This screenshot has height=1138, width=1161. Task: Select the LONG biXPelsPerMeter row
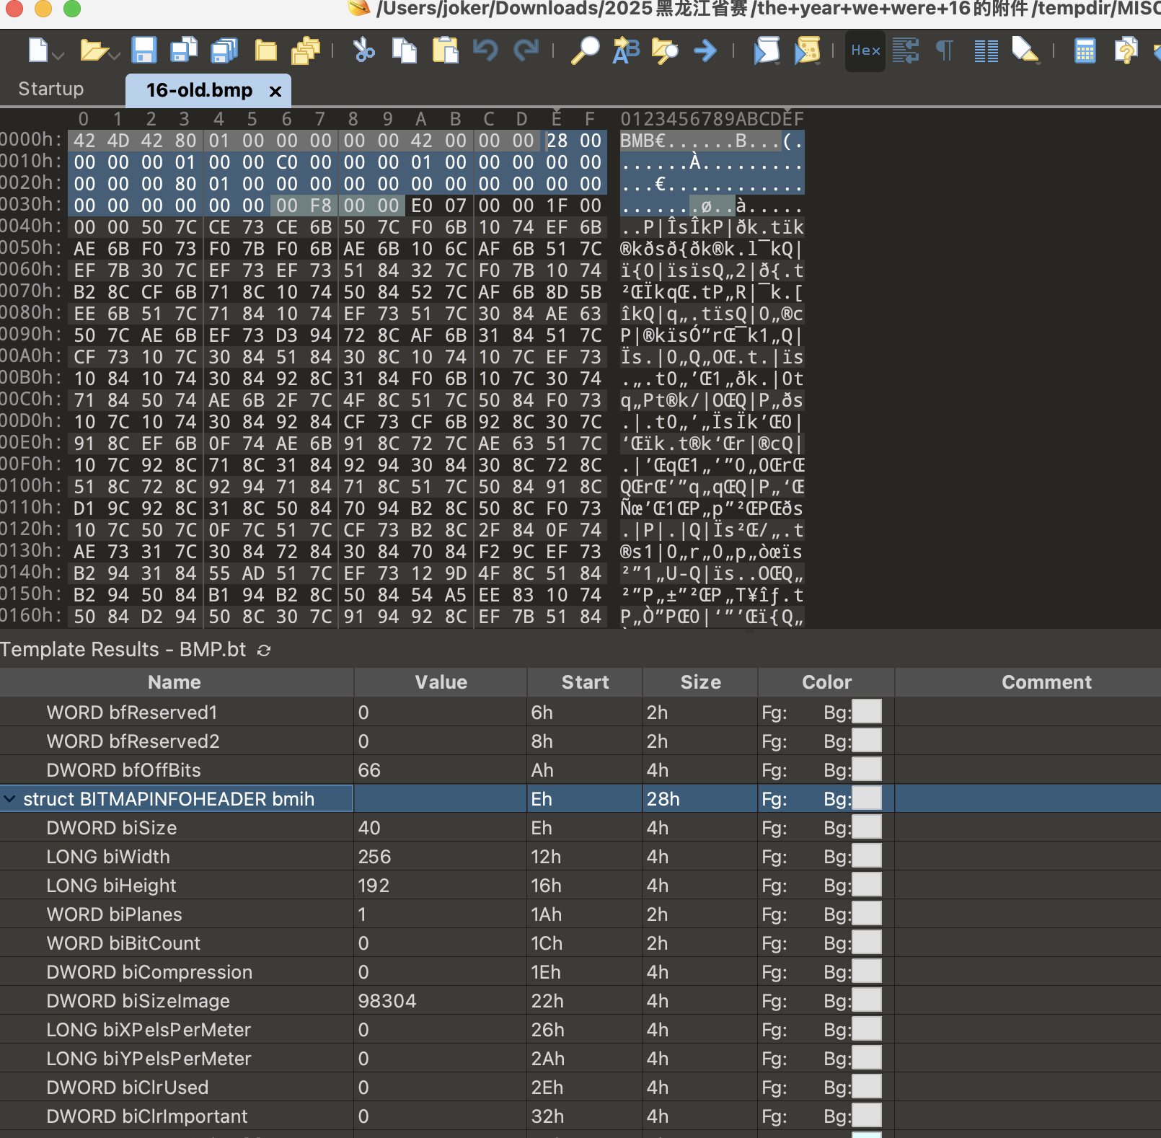pos(580,1029)
